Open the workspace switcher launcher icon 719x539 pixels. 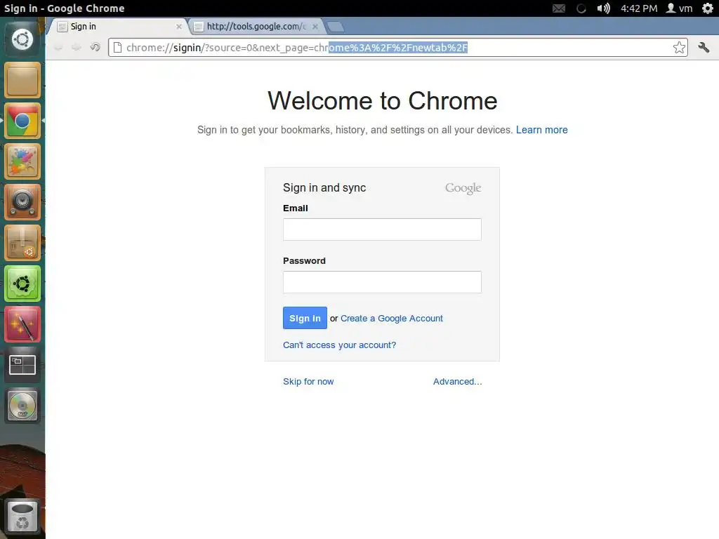click(22, 365)
